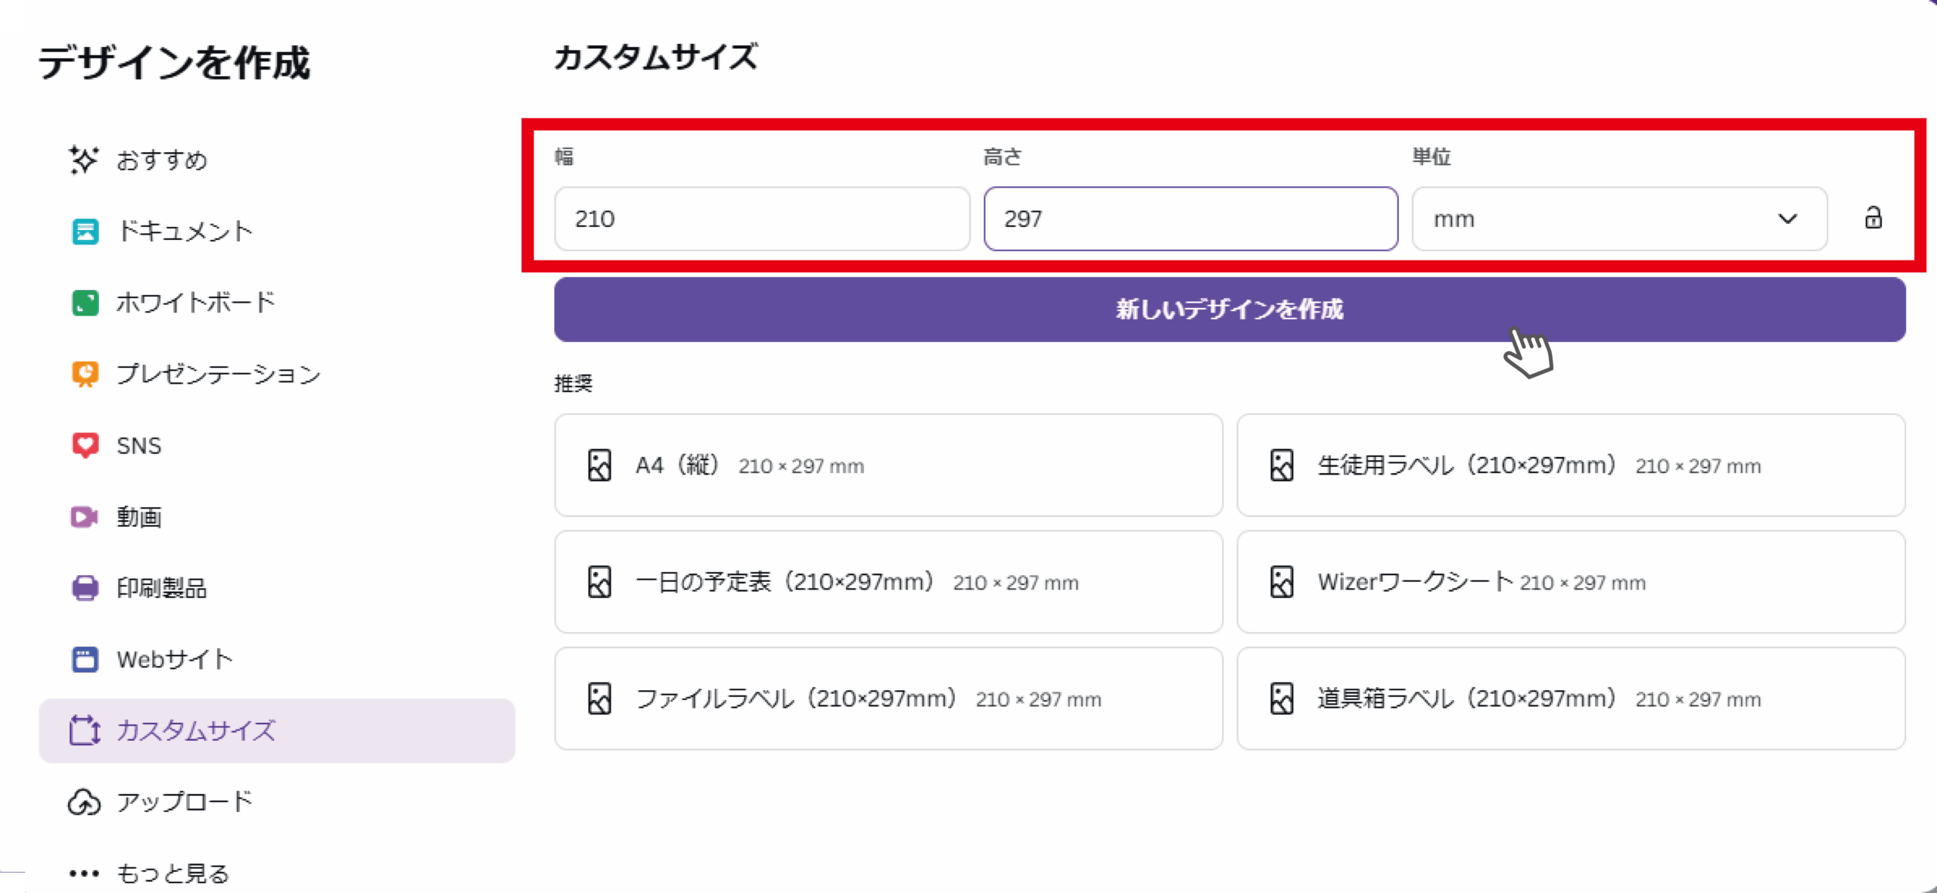Toggle the aspect ratio lock icon

click(x=1873, y=218)
